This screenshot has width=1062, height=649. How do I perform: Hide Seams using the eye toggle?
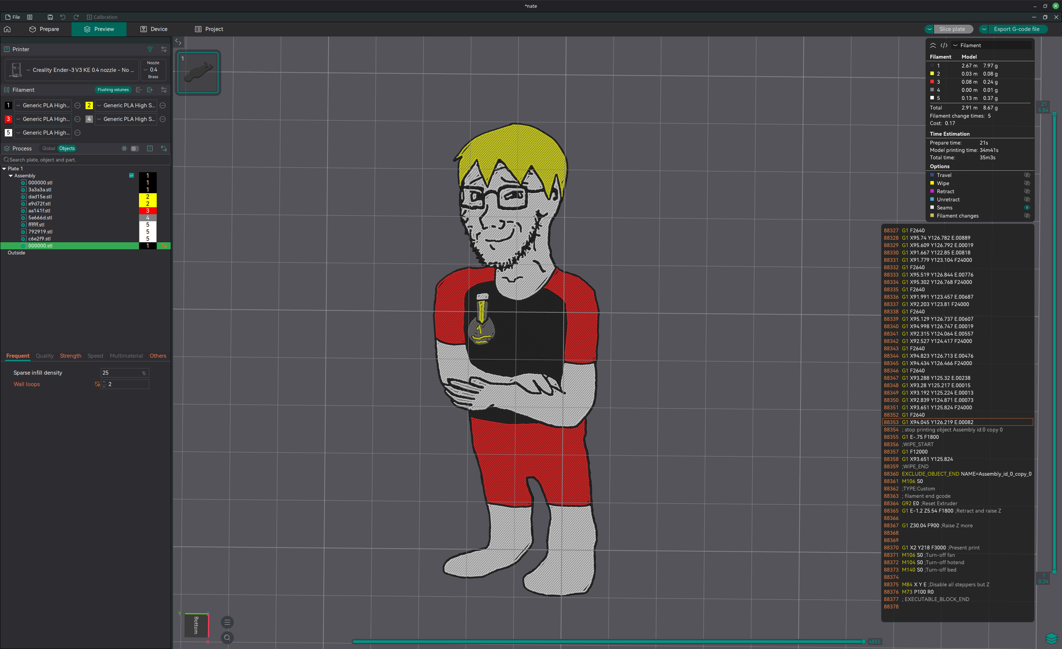(x=1027, y=208)
